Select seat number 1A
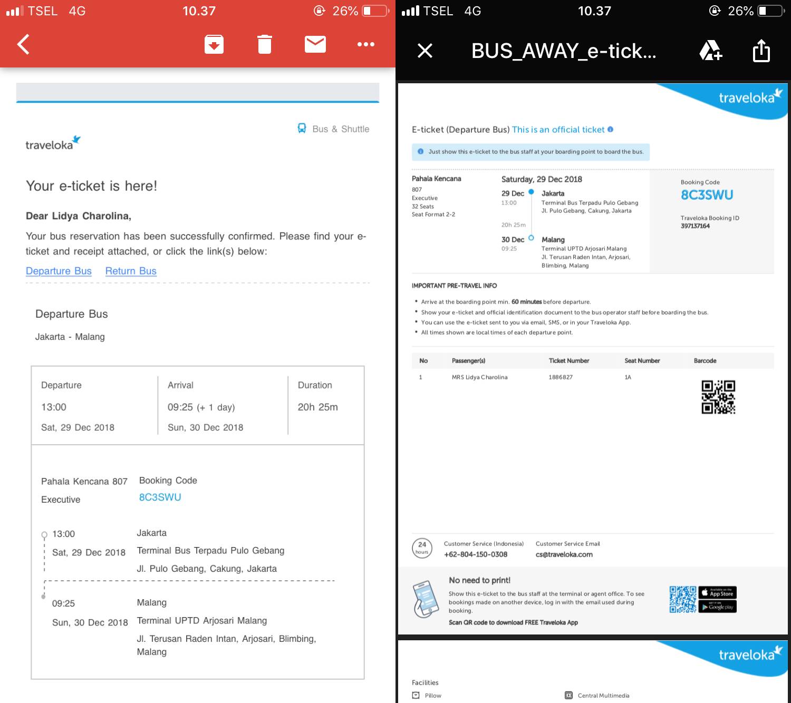791x703 pixels. pyautogui.click(x=628, y=377)
